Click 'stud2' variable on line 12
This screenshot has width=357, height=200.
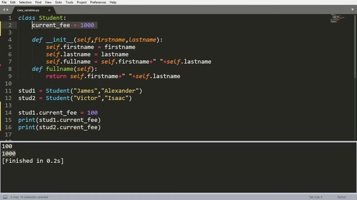pos(27,98)
